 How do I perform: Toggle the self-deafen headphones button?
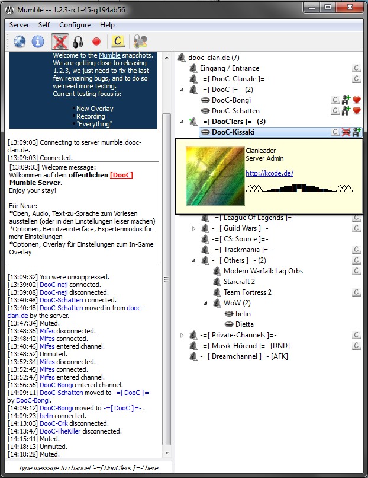point(78,42)
